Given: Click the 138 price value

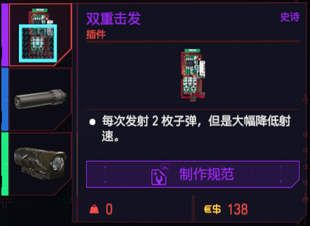Looking at the screenshot, I should [x=238, y=209].
